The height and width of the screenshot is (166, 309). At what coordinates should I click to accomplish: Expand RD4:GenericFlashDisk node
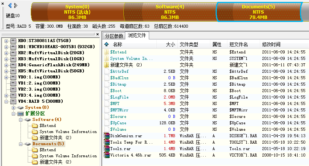tap(6, 65)
